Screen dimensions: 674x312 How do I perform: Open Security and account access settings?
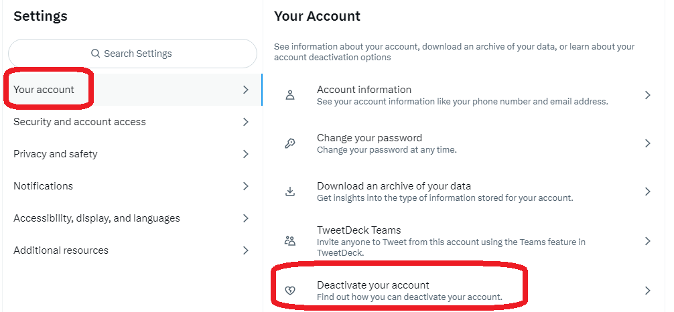coord(133,122)
